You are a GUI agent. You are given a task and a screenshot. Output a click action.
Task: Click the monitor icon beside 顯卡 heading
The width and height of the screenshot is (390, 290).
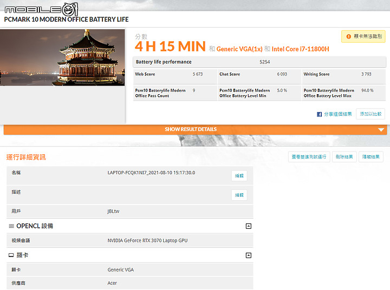[11, 255]
